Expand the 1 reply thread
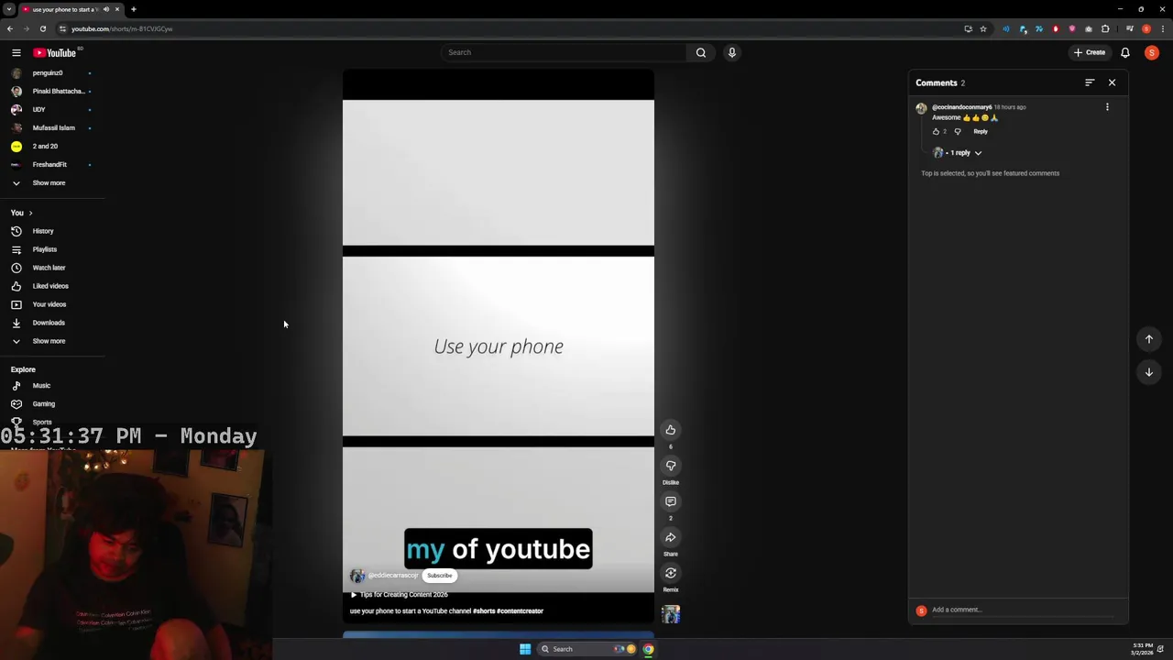The height and width of the screenshot is (660, 1173). pyautogui.click(x=958, y=153)
